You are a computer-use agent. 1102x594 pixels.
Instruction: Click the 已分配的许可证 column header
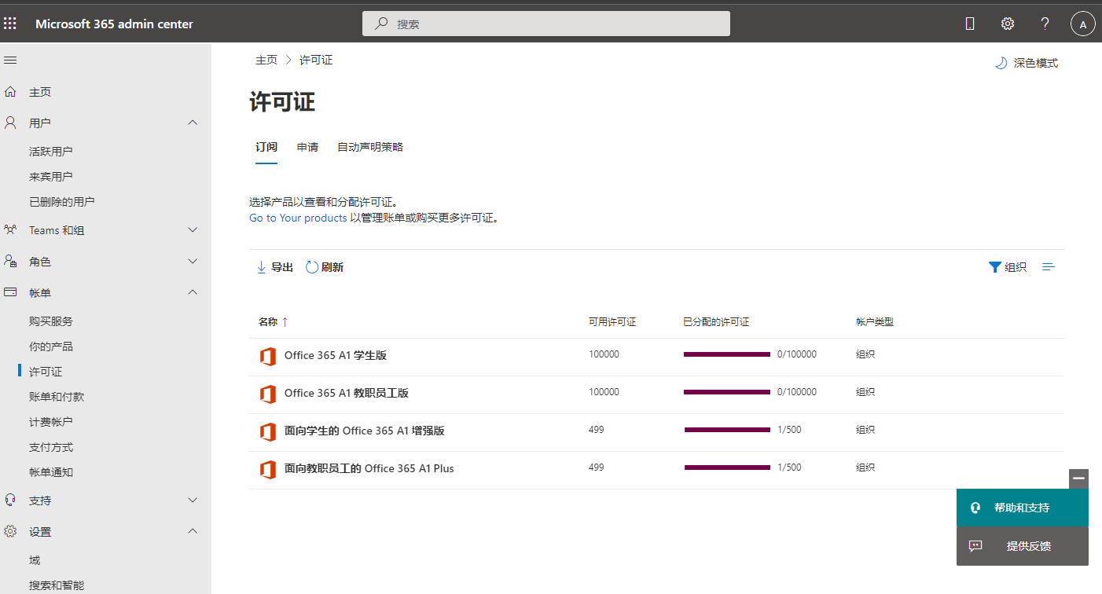(716, 321)
